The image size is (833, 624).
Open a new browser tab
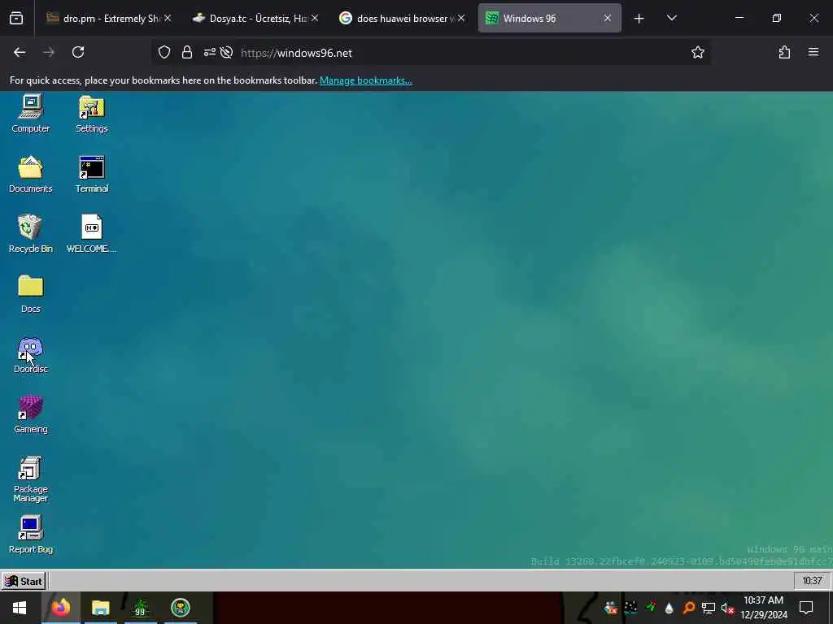point(639,19)
